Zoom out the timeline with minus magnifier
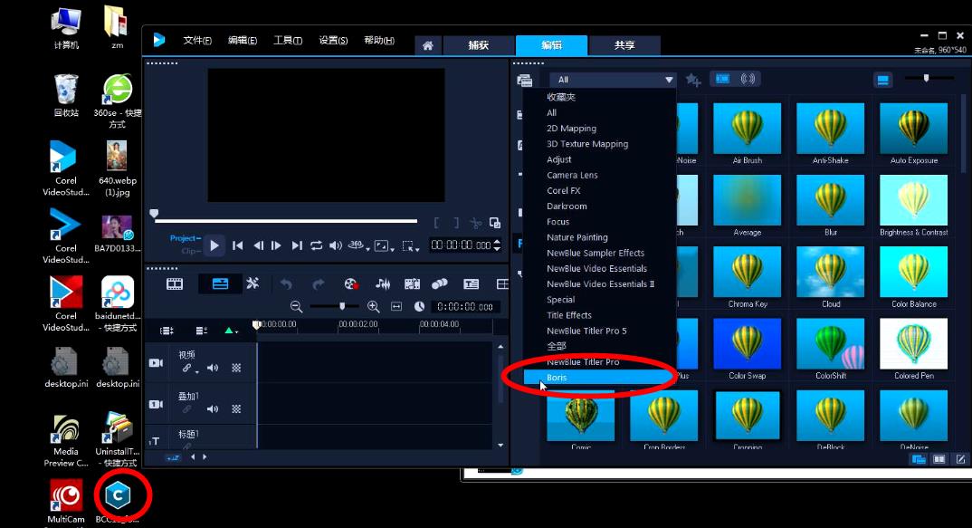This screenshot has height=528, width=972. tap(296, 306)
